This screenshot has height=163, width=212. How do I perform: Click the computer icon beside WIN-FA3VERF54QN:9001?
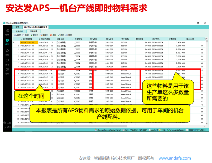(x=123, y=130)
